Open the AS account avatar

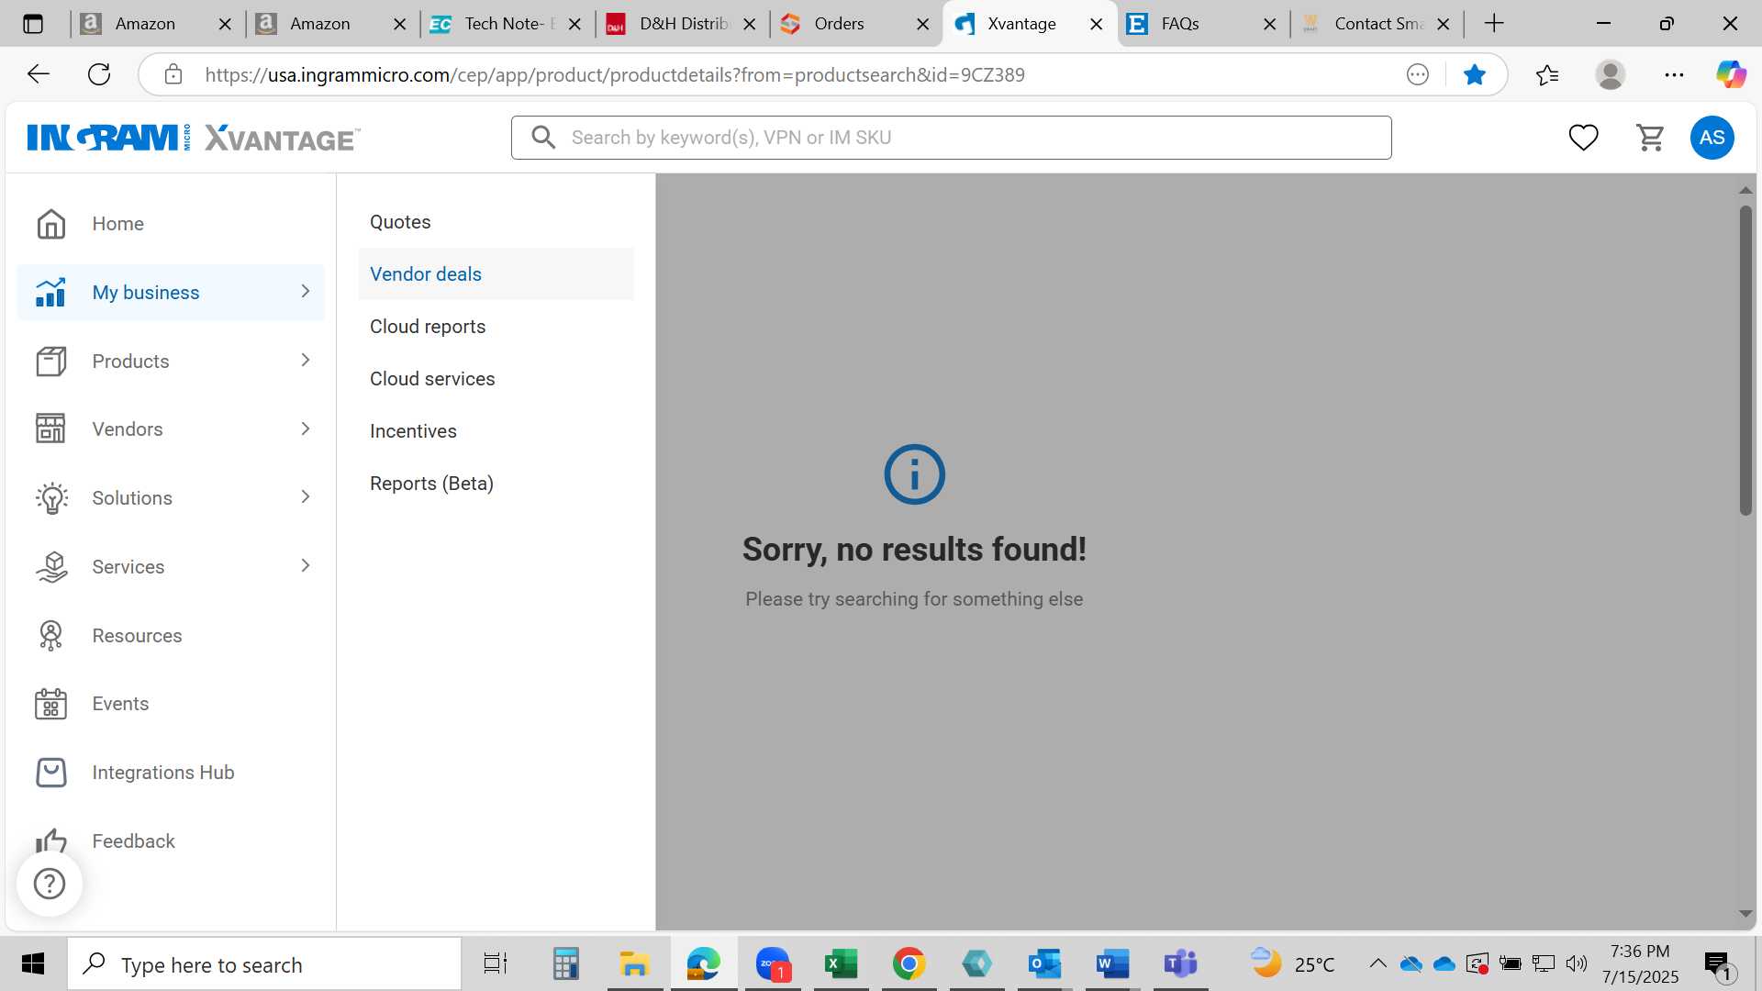(x=1712, y=138)
